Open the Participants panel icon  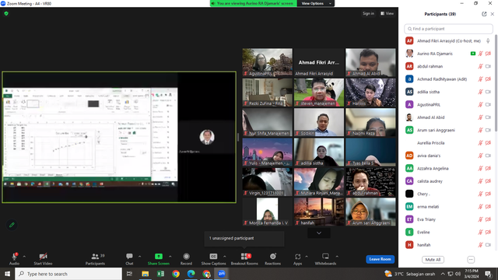[95, 257]
